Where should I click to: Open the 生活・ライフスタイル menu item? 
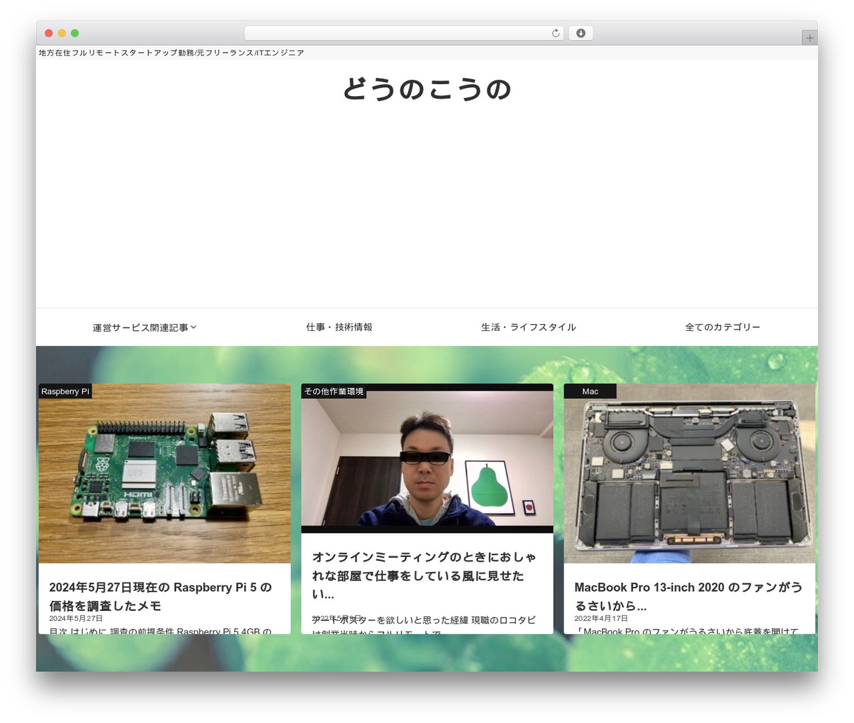pyautogui.click(x=528, y=327)
